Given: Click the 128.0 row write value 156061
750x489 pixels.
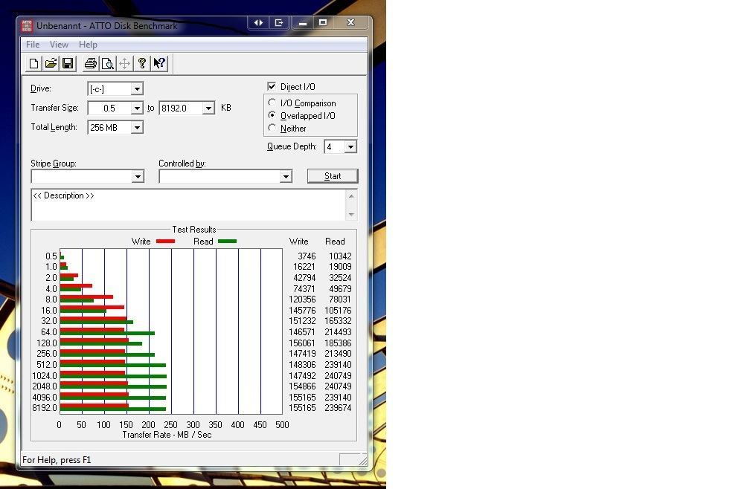Looking at the screenshot, I should click(x=302, y=343).
